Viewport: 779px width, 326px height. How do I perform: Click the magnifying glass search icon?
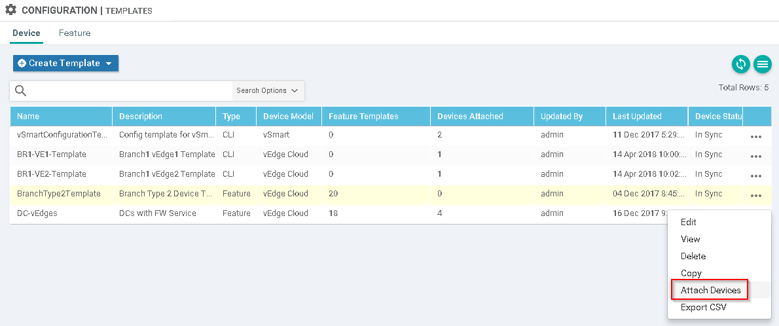20,91
